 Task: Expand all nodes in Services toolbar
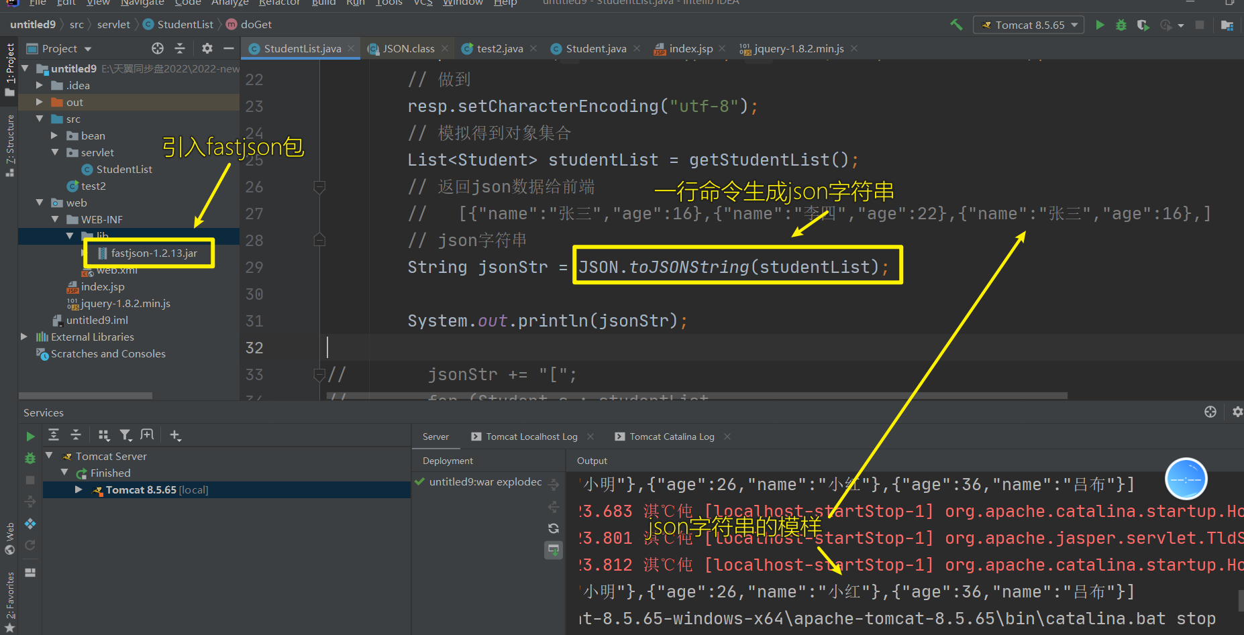tap(54, 435)
